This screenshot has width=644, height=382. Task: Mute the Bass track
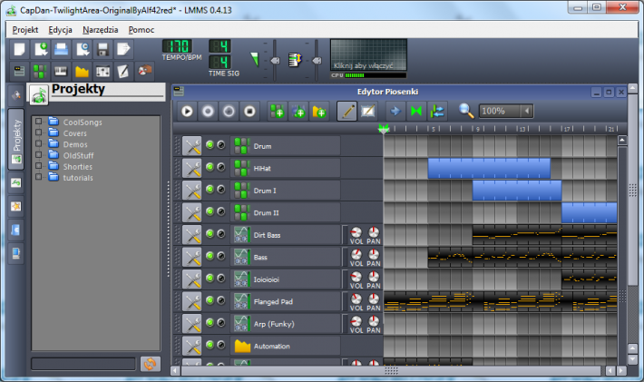pyautogui.click(x=210, y=256)
